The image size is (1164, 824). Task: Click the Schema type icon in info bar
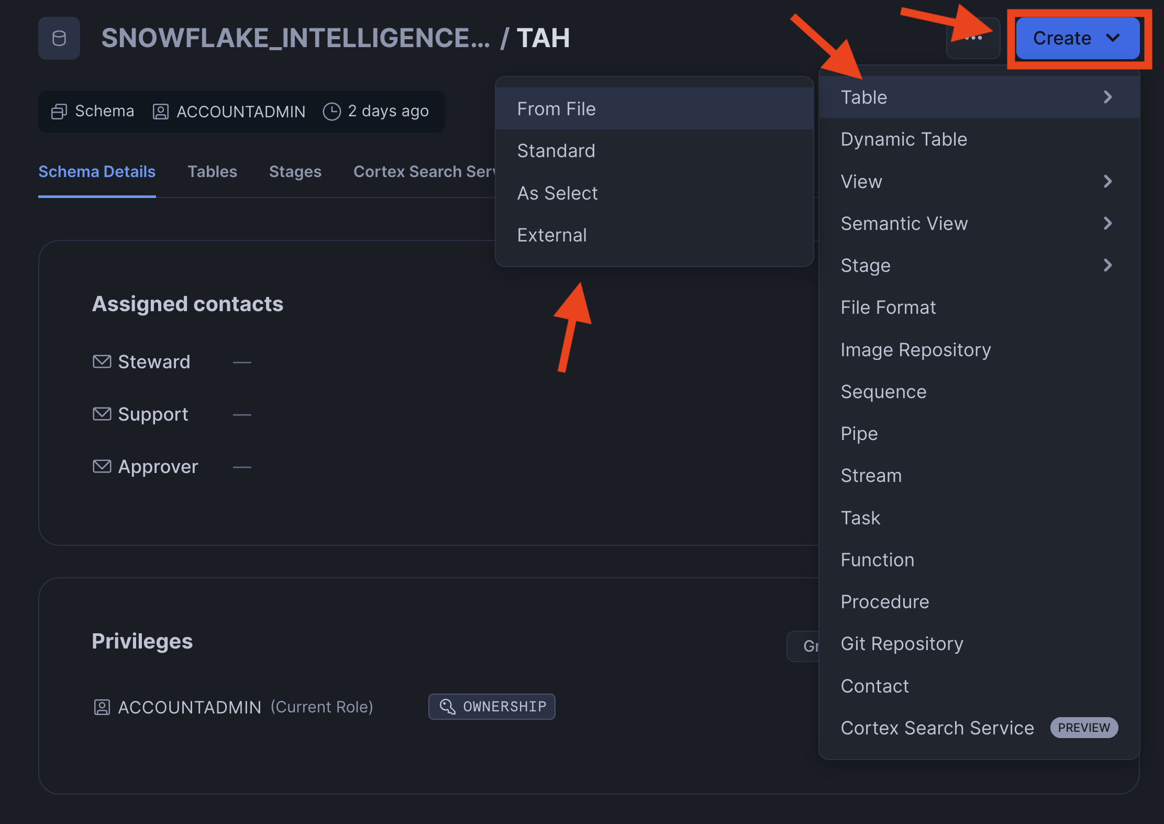59,112
